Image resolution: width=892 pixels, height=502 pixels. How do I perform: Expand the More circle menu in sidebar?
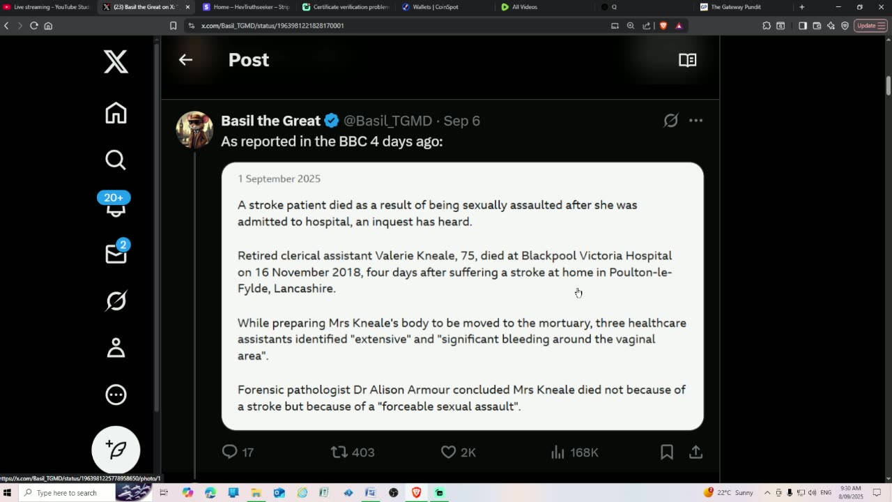(116, 395)
